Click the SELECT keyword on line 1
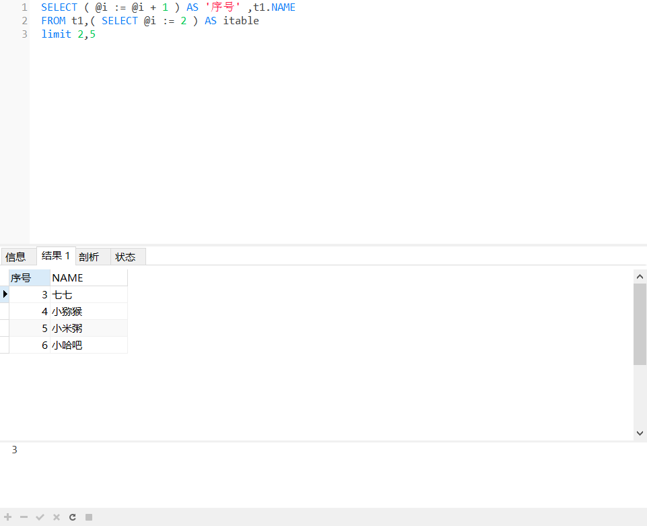Screen dimensions: 647x526 (x=59, y=7)
